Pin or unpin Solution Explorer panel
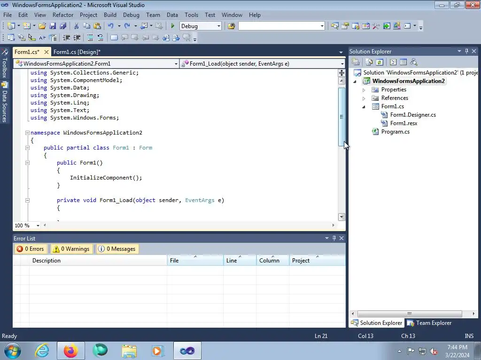The height and width of the screenshot is (360, 481). coord(466,51)
